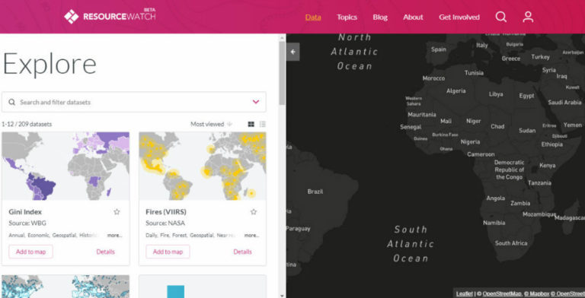Open the About menu
The image size is (585, 298).
point(413,17)
